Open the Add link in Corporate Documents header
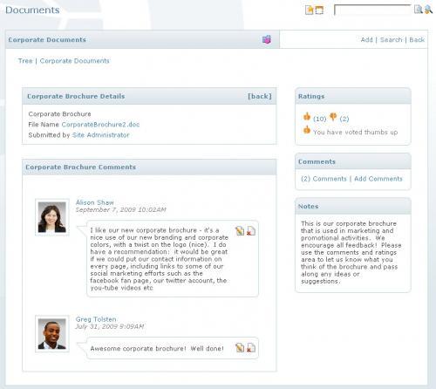This screenshot has height=389, width=436. (366, 40)
